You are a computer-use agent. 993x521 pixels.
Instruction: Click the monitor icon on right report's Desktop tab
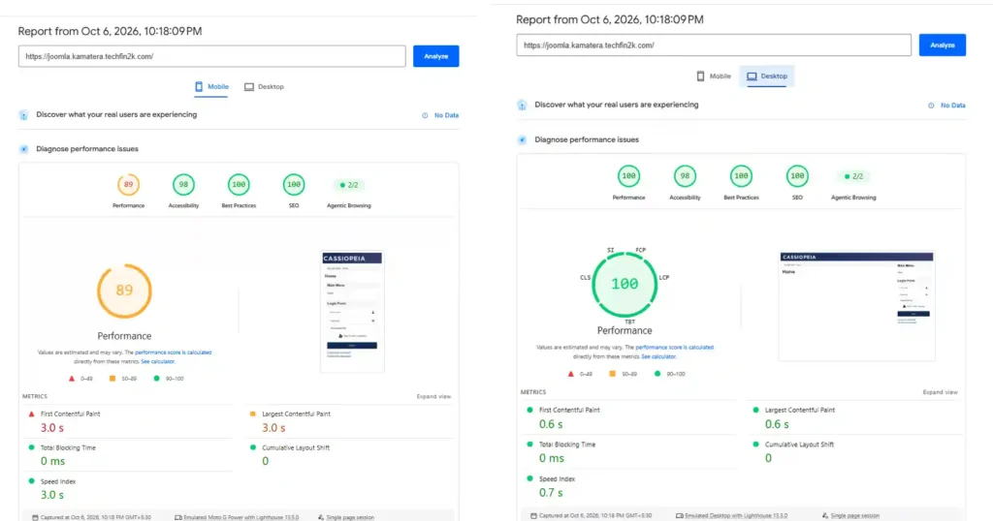point(752,76)
